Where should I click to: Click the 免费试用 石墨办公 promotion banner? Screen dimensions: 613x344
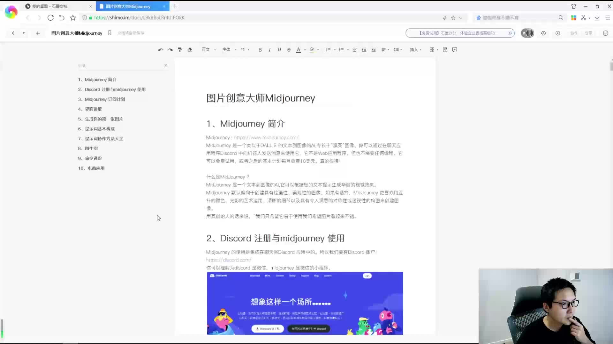(460, 33)
